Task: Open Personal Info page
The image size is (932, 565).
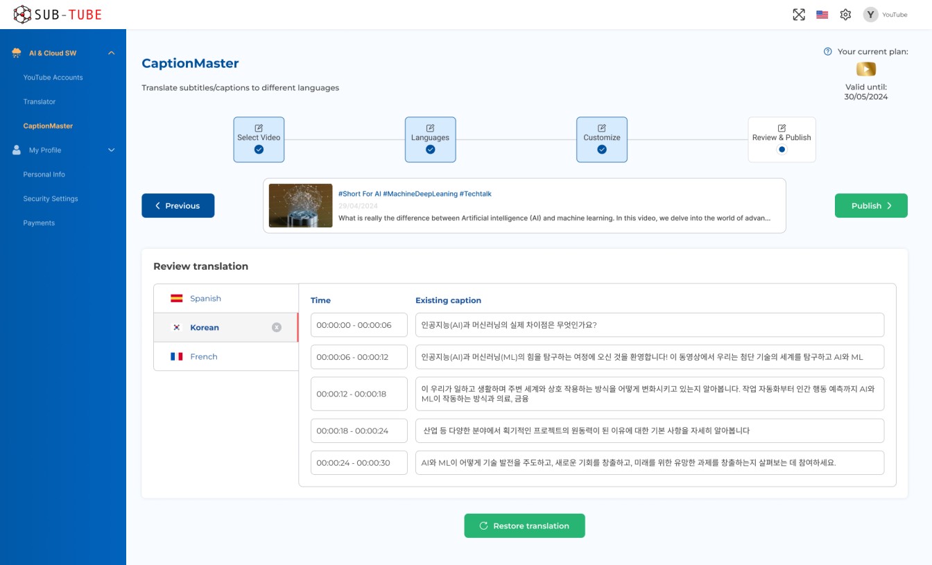Action: point(44,175)
